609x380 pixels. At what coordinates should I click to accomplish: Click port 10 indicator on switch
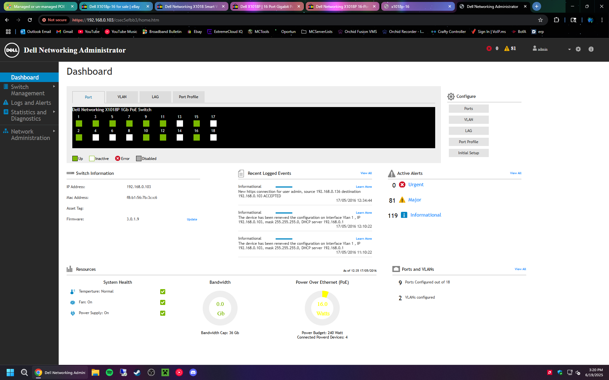pyautogui.click(x=146, y=137)
